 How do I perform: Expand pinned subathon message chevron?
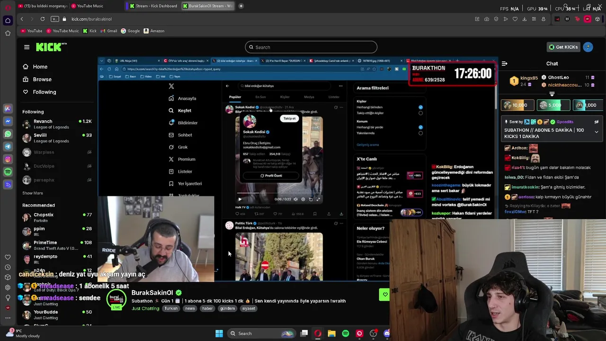(x=597, y=132)
